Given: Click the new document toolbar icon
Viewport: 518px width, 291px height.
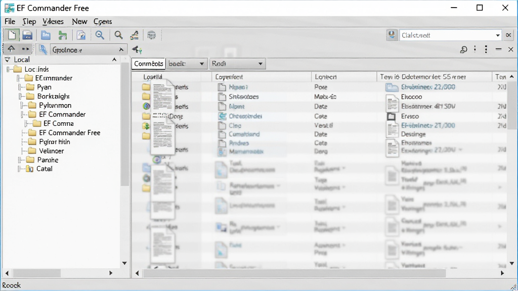Looking at the screenshot, I should pos(12,35).
